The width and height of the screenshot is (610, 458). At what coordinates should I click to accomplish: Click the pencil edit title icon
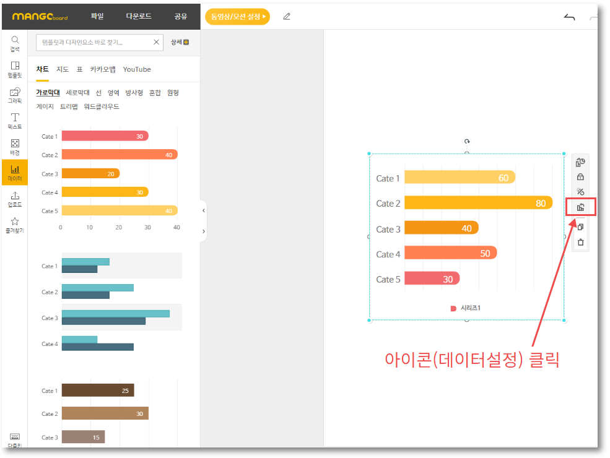coord(287,16)
